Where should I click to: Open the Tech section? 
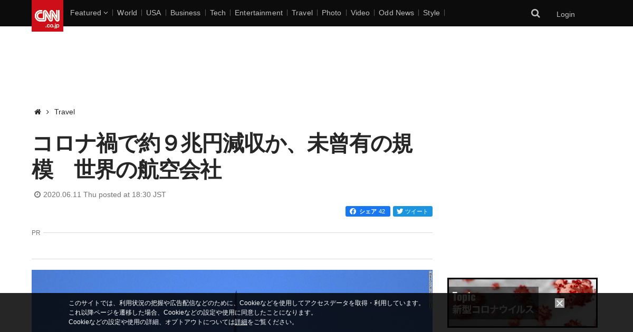tap(218, 13)
